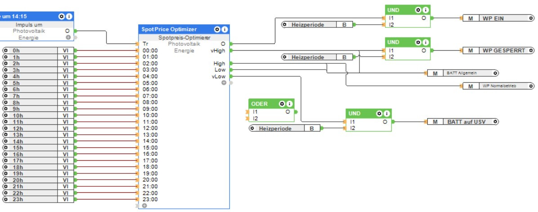Screen dimensions: 538x212
Task: Select the 5h virtual input
Action: click(x=38, y=83)
